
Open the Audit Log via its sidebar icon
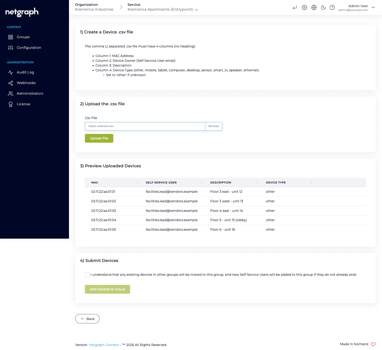[11, 72]
